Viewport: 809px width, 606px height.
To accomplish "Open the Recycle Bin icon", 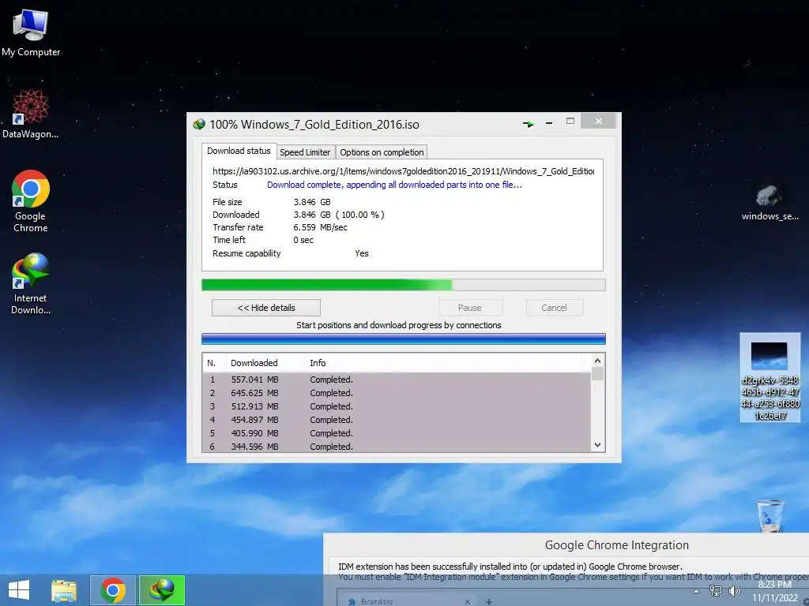I will (769, 515).
